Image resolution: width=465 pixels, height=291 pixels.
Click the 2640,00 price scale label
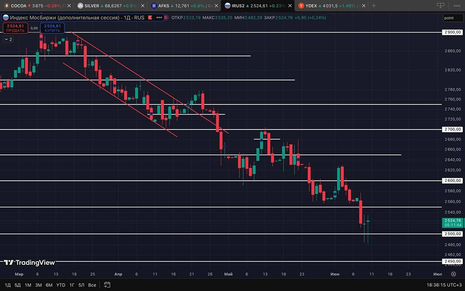[453, 159]
